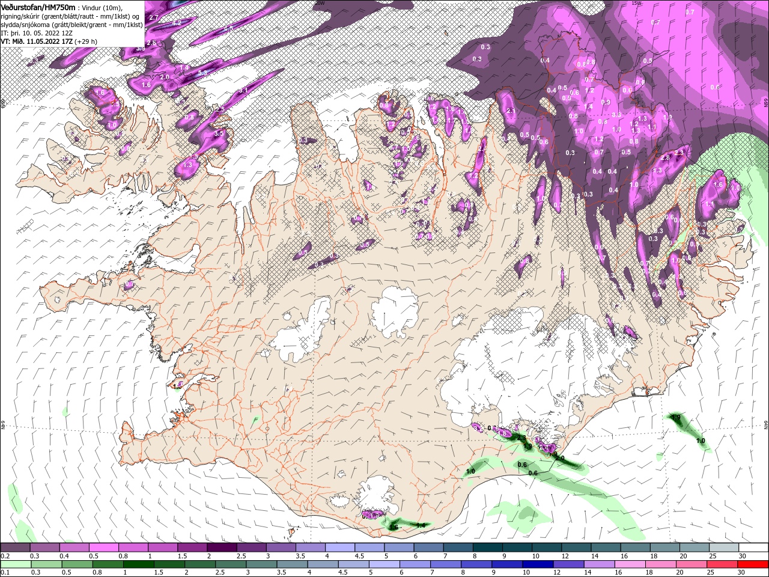Pick the upper legend swatch starting at 0.4

(x=74, y=548)
